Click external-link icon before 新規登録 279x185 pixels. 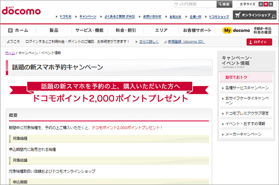pyautogui.click(x=166, y=42)
